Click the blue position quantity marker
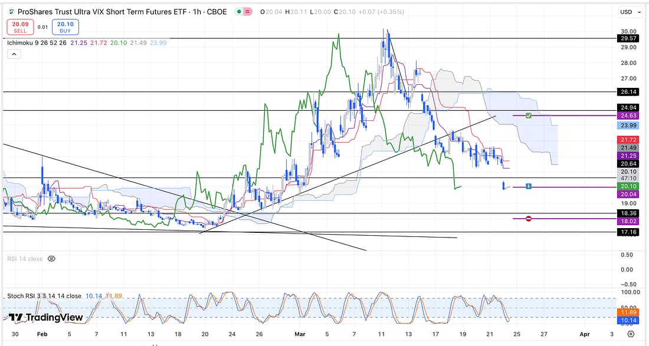 click(x=529, y=187)
